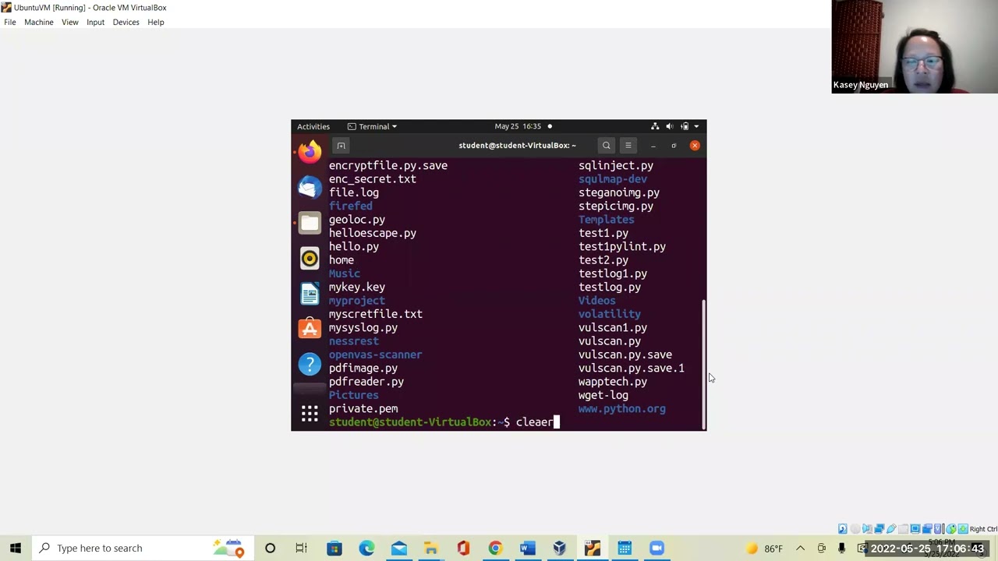Expand the Terminal app menu dropdown
Image resolution: width=998 pixels, height=561 pixels.
click(372, 126)
